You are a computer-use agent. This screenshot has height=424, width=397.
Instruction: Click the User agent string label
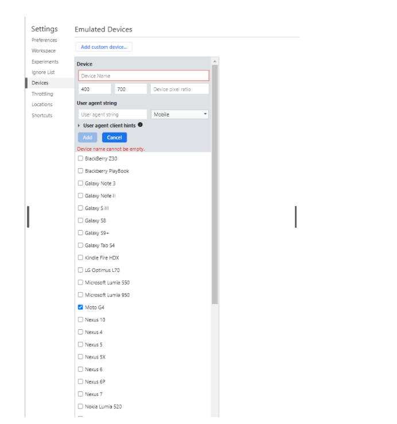(x=97, y=103)
